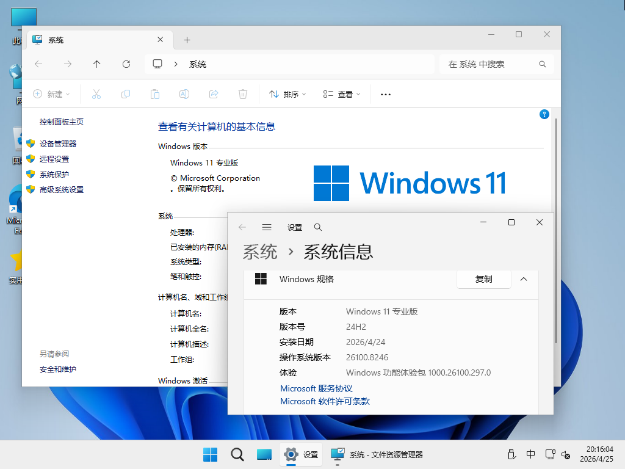The width and height of the screenshot is (625, 469).
Task: Open the Settings hamburger navigation menu
Action: (267, 227)
